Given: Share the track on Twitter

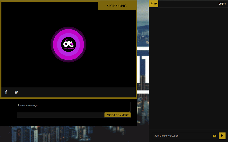Looking at the screenshot, I should (x=16, y=92).
